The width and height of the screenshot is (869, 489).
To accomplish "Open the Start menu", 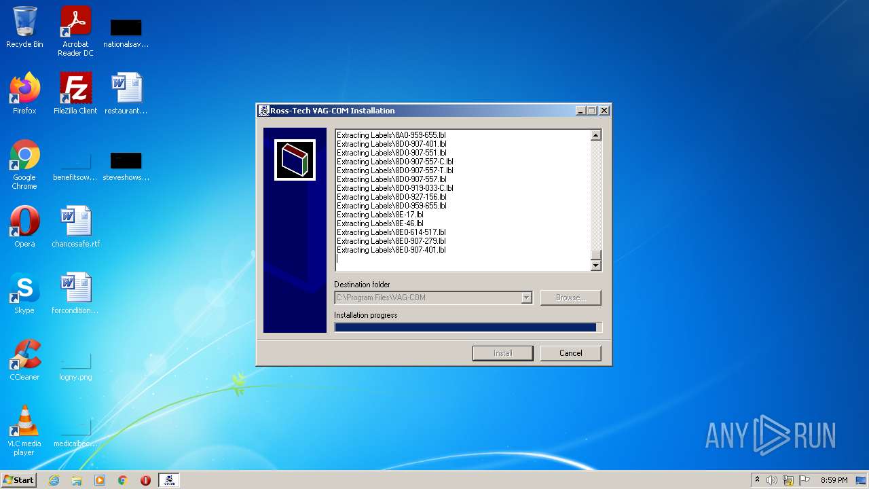I will click(x=19, y=480).
